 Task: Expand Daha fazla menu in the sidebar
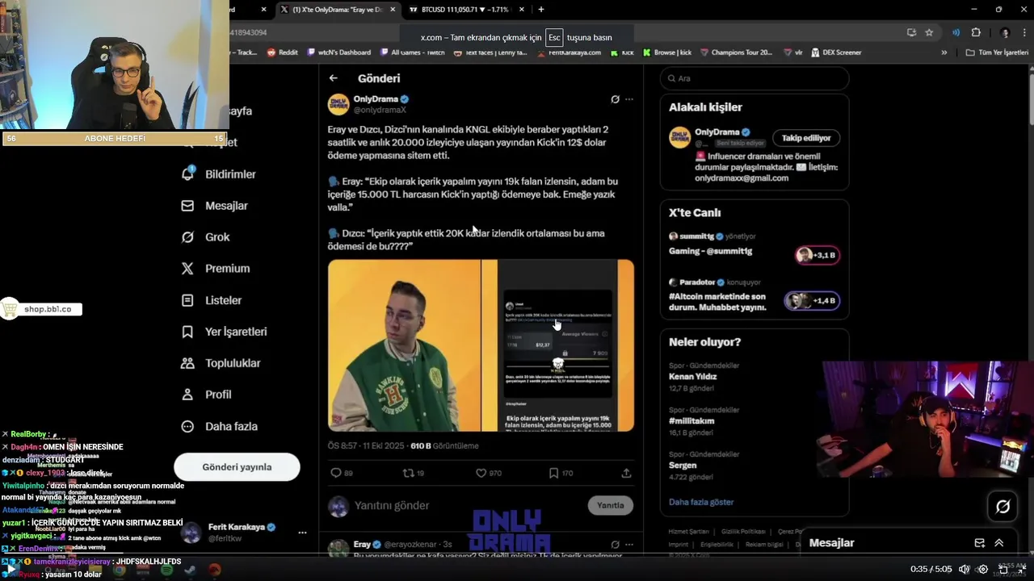tap(219, 426)
